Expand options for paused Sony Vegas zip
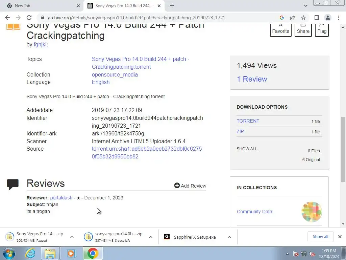The width and height of the screenshot is (346, 260). tap(72, 237)
